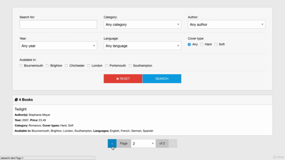Choose the Hard cover radio button

(202, 44)
